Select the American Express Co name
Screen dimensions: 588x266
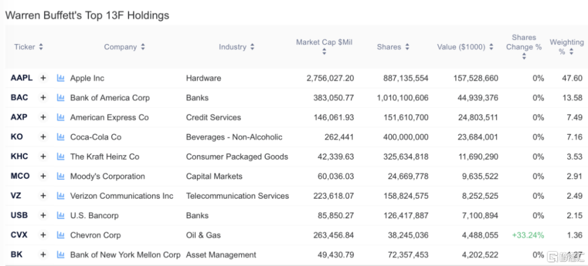point(109,117)
